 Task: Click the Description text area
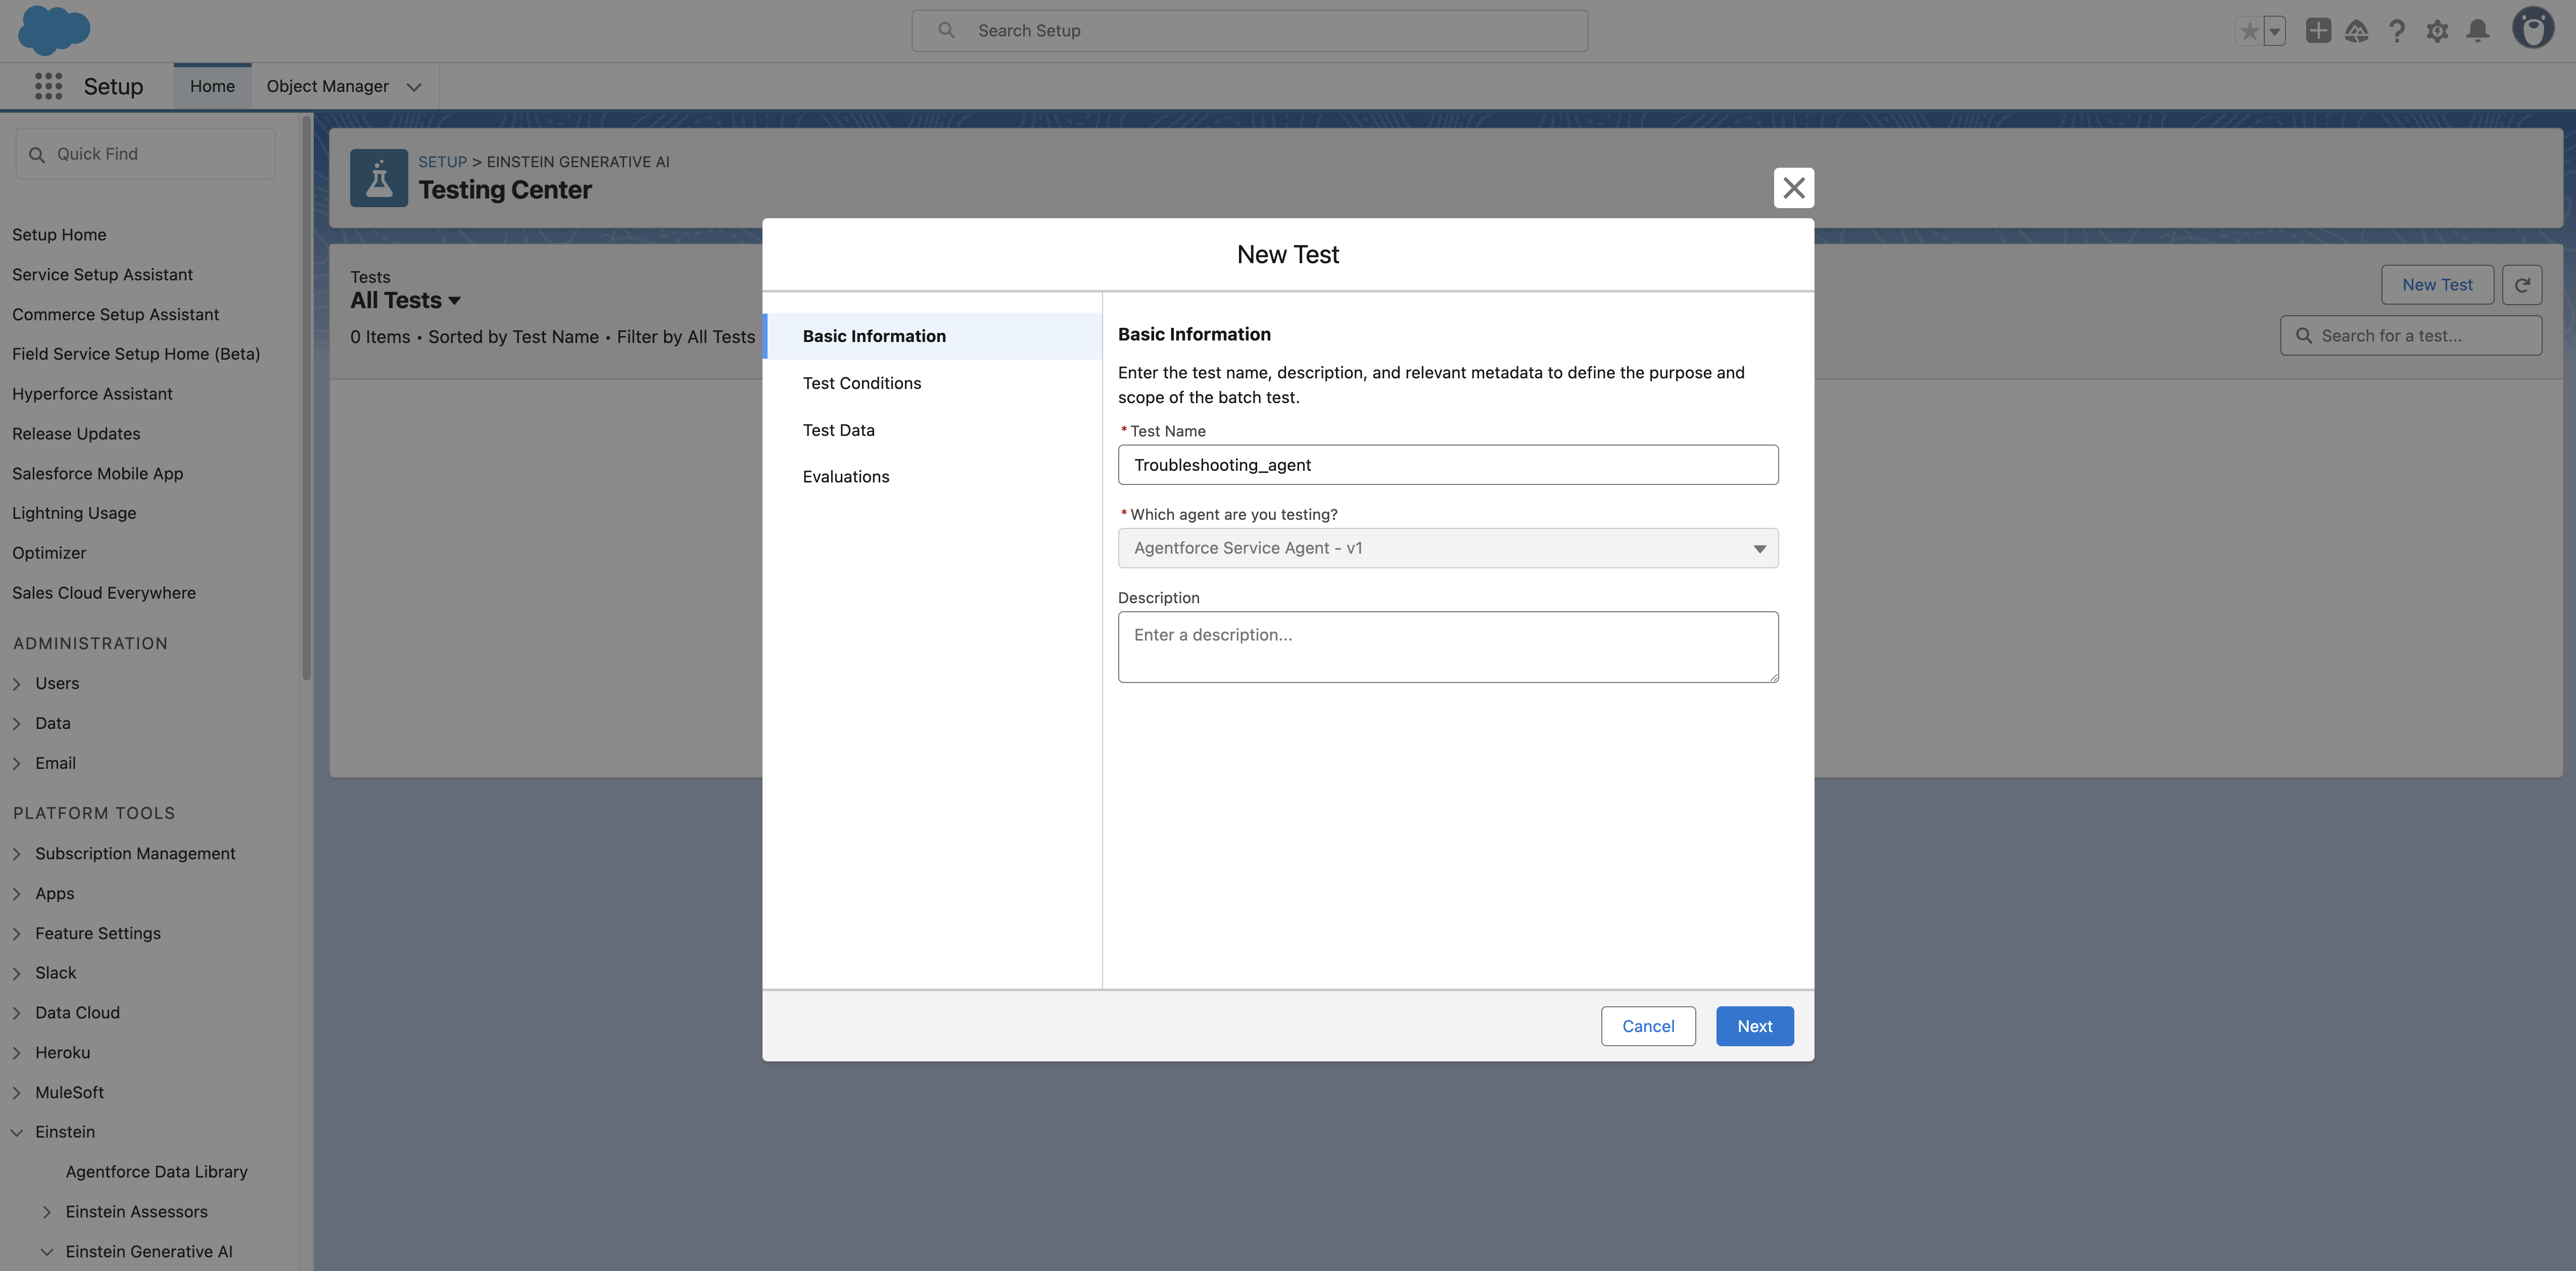click(x=1447, y=647)
